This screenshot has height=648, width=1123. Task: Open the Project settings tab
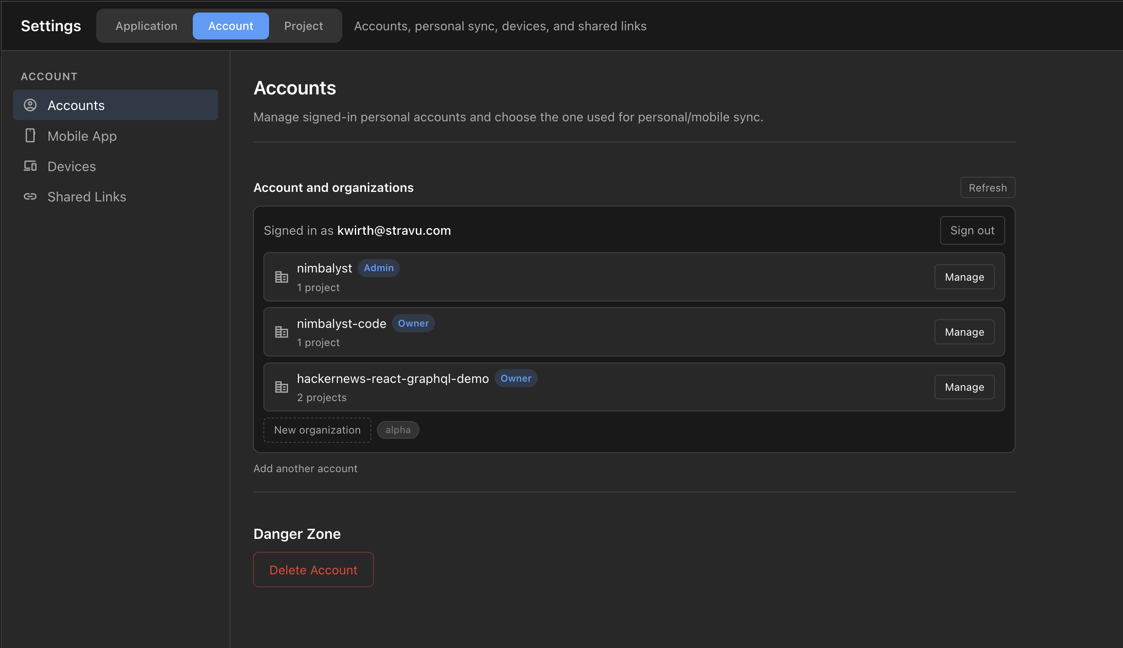click(304, 26)
